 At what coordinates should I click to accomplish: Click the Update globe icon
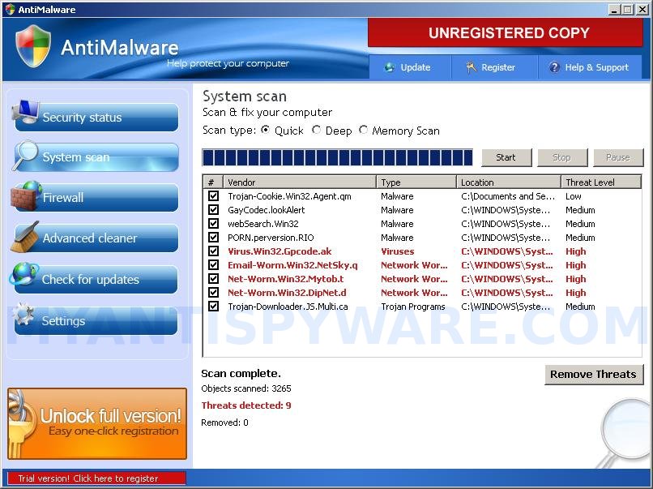click(x=390, y=67)
